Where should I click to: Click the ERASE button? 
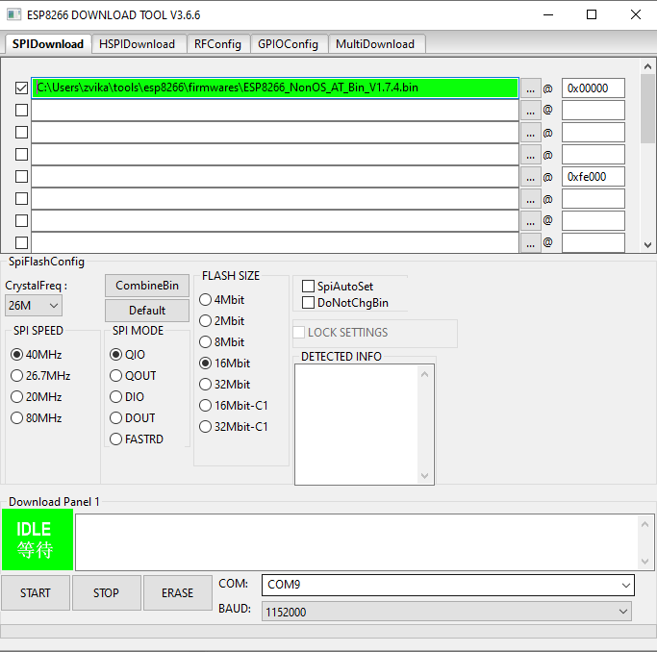tap(177, 593)
